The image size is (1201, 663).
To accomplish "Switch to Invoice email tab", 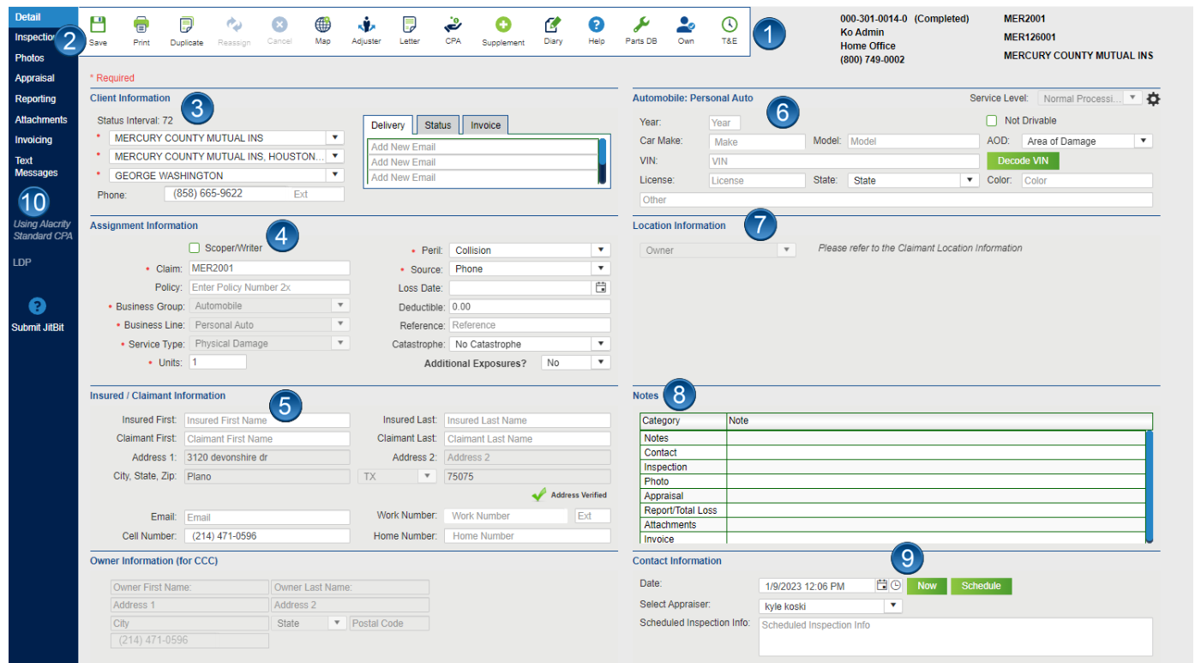I will pyautogui.click(x=485, y=125).
